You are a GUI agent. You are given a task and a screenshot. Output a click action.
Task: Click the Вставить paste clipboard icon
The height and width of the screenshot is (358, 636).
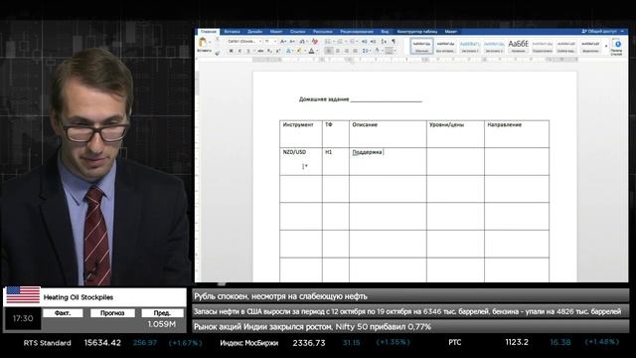coord(202,41)
